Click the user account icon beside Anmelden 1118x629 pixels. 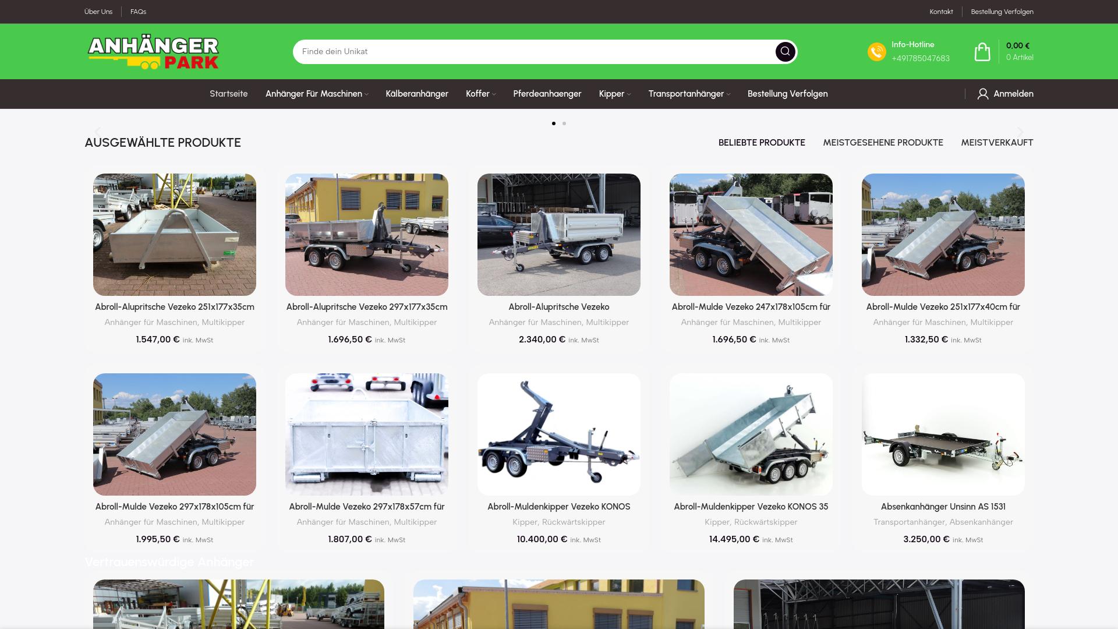[x=983, y=94]
